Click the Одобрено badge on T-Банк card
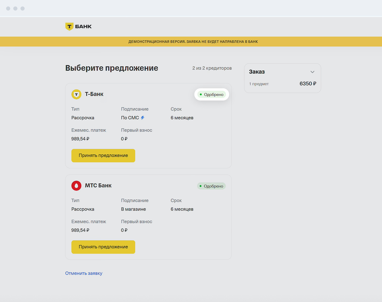 point(211,94)
